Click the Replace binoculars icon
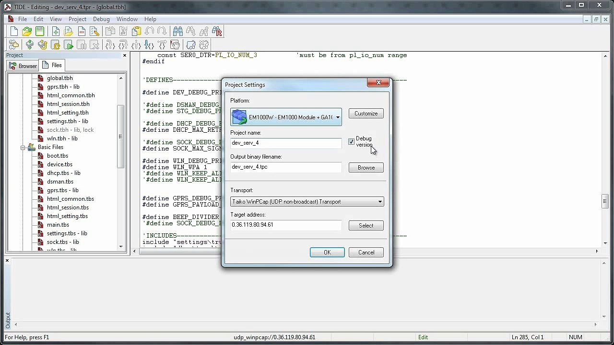Viewport: 614px width, 345px height. [217, 32]
